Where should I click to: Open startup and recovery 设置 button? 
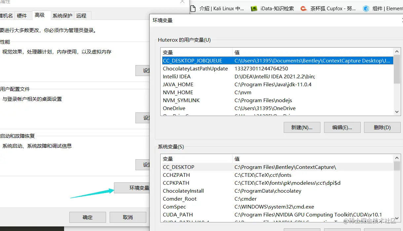pos(143,165)
